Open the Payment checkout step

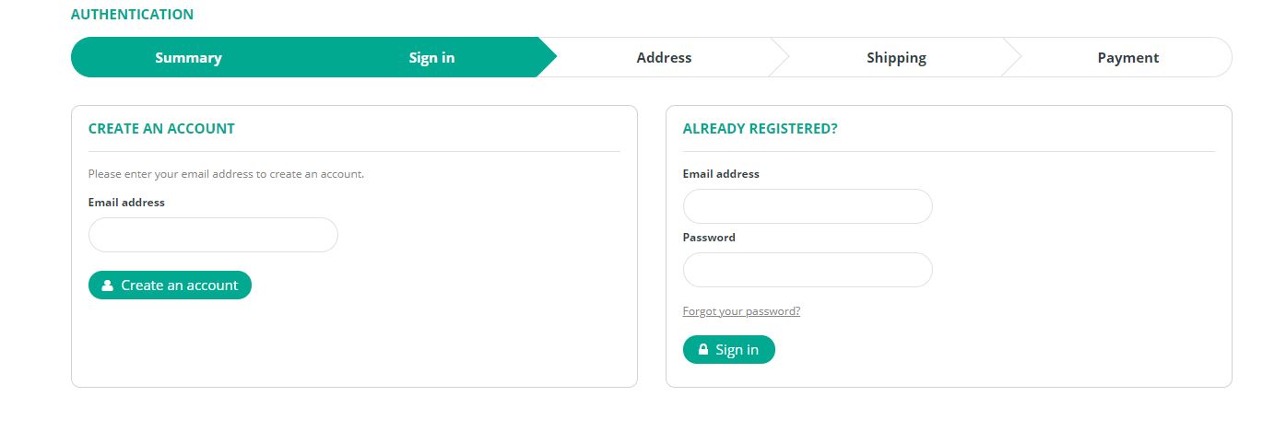1127,57
